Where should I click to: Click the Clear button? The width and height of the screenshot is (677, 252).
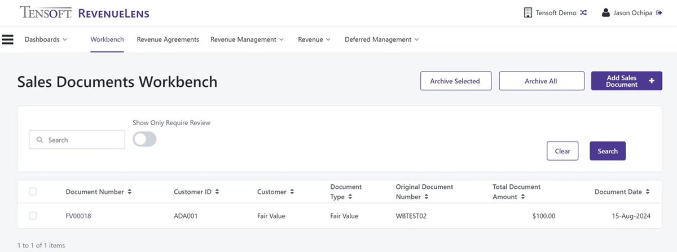coord(562,151)
